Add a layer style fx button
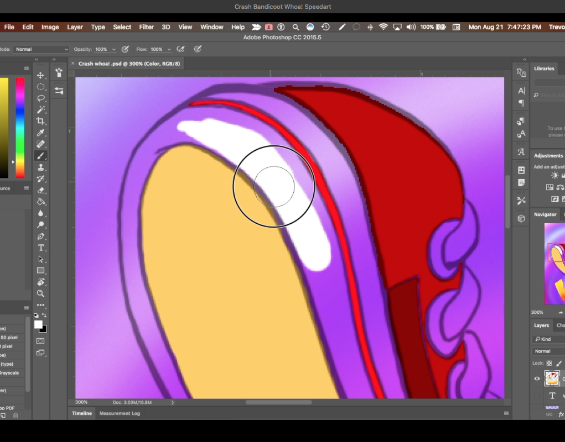 561,415
